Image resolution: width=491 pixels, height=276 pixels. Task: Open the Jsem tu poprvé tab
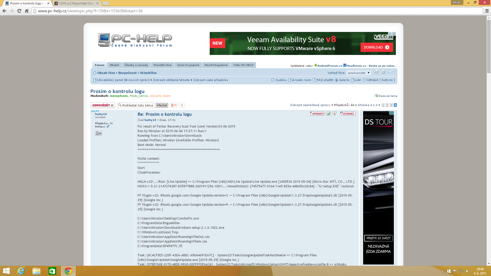188,65
